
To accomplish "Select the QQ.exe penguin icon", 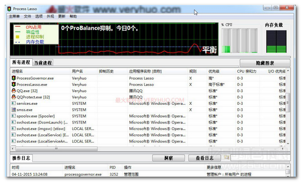I will pyautogui.click(x=14, y=91).
